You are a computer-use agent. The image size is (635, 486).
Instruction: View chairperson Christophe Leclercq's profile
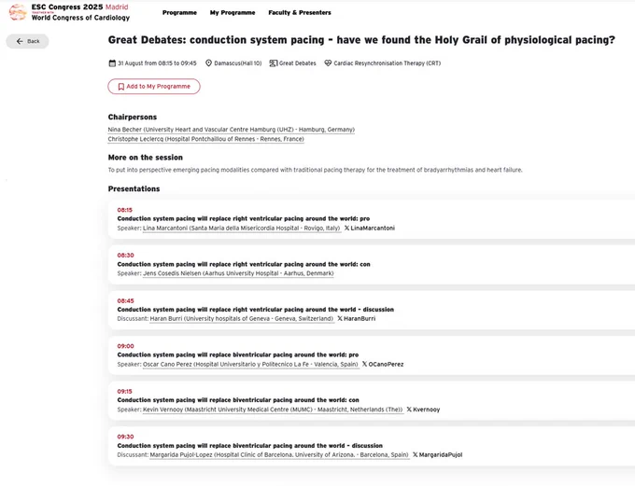(205, 139)
